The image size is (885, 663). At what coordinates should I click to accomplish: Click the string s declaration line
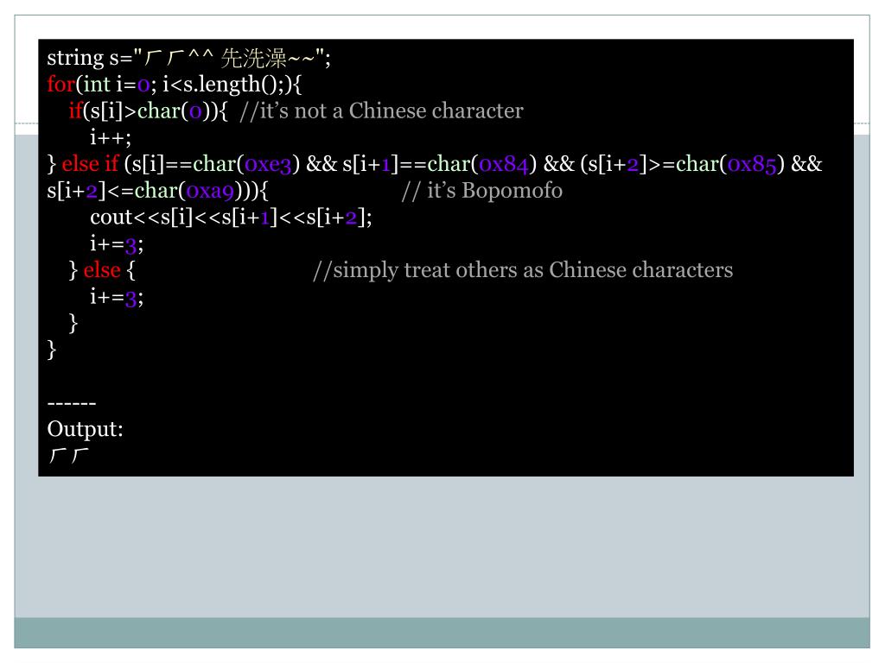click(189, 58)
